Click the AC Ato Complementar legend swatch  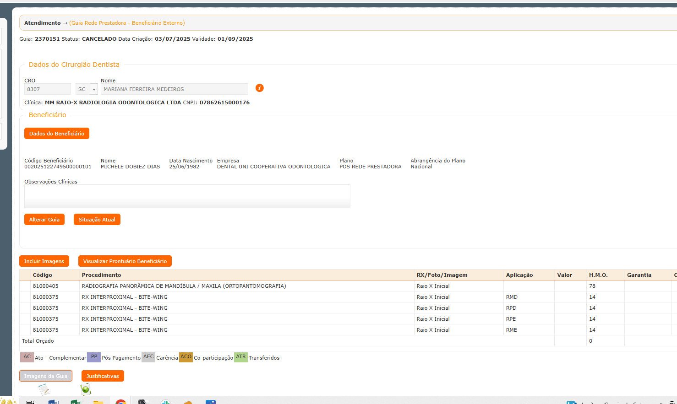(27, 357)
